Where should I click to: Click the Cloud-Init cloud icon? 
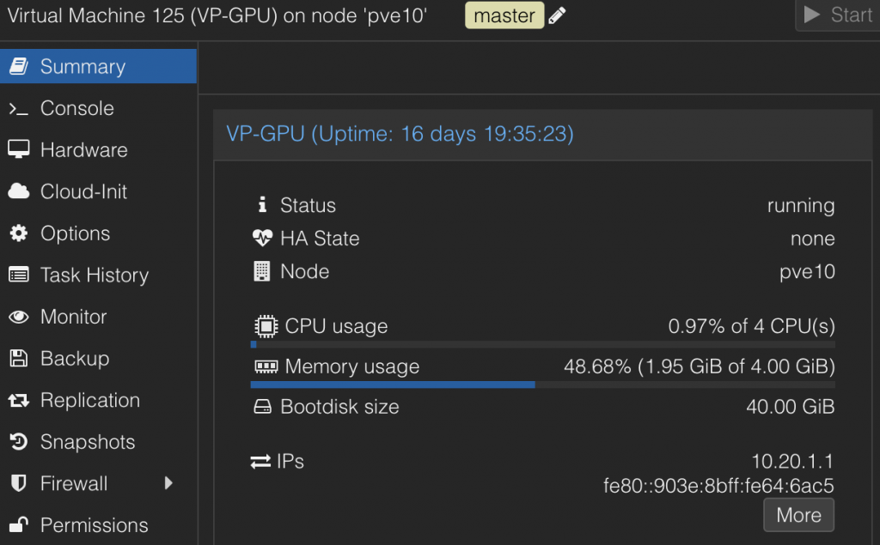[x=18, y=192]
